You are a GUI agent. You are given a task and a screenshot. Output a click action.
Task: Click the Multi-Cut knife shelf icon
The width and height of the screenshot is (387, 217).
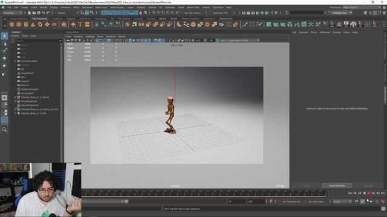(245, 24)
